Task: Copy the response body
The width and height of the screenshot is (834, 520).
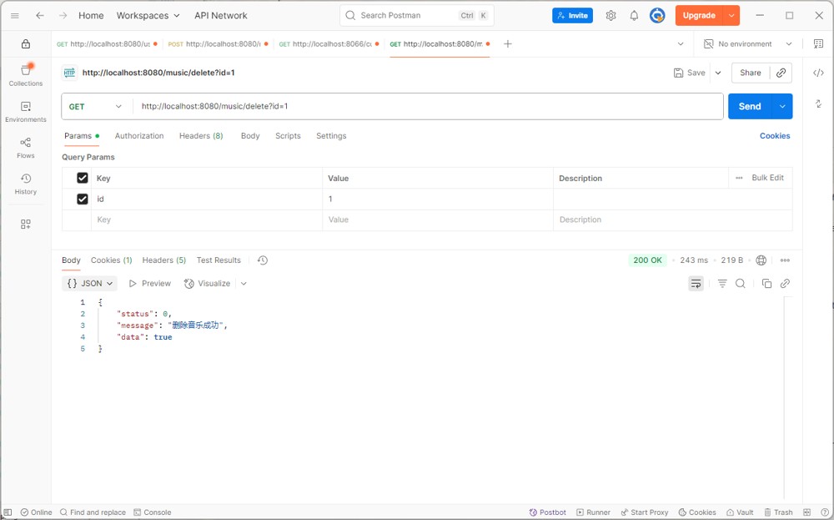Action: pos(766,284)
